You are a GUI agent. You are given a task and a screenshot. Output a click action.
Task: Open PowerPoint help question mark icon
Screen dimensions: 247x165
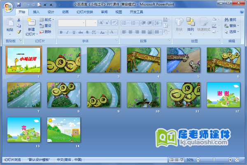242,12
